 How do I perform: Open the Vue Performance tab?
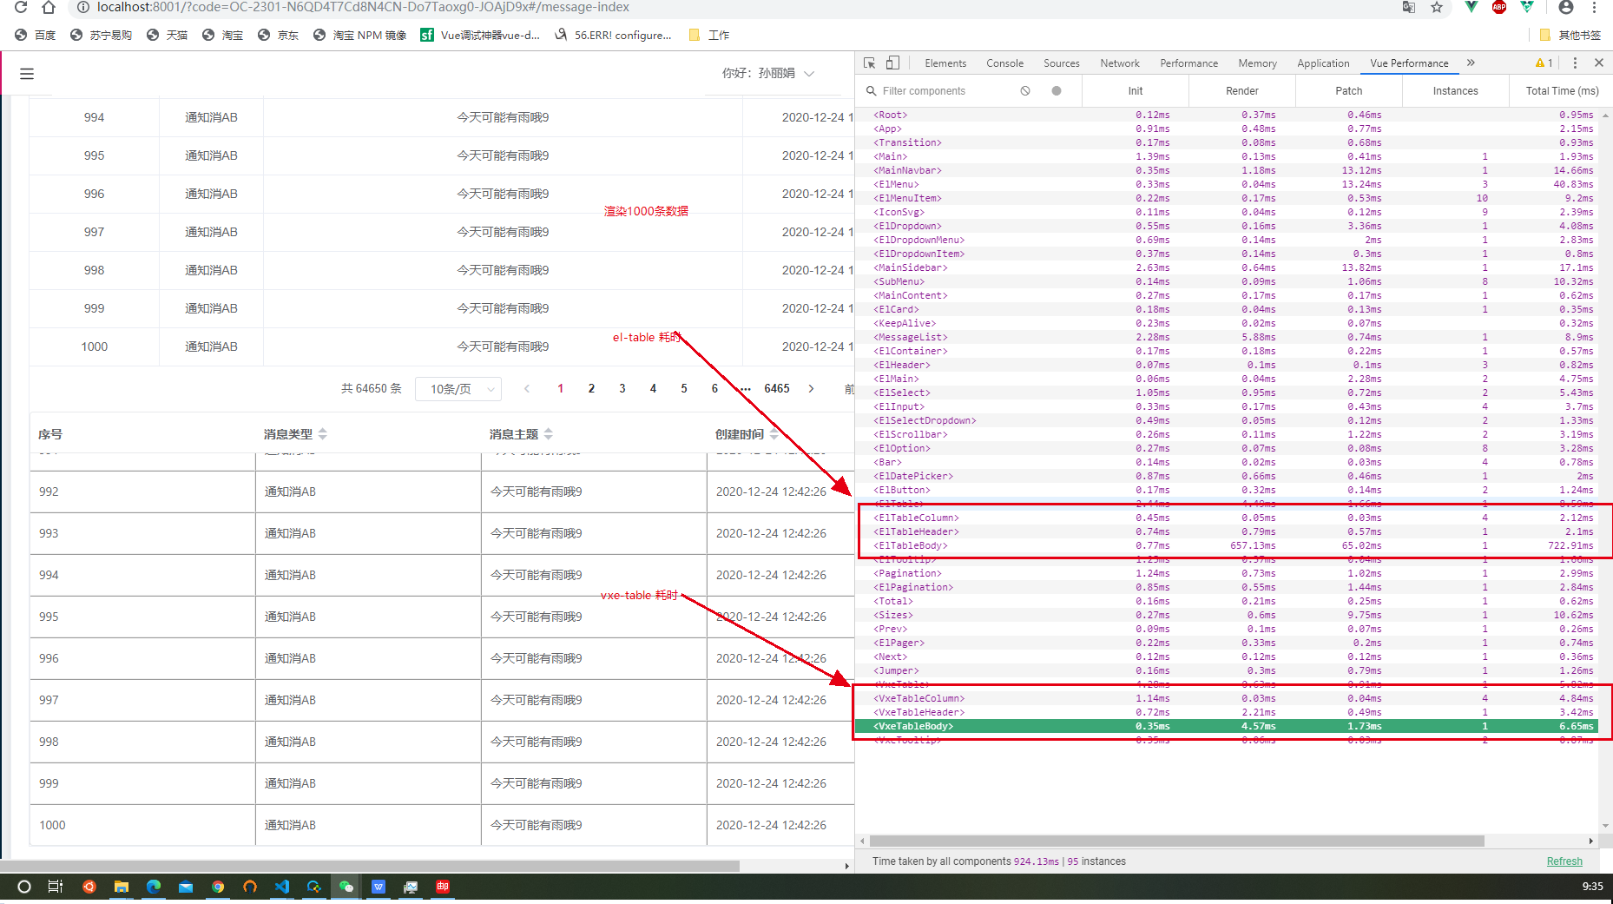point(1410,63)
